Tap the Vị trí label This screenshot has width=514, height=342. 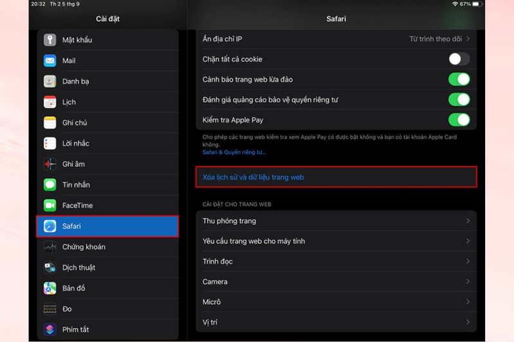(x=210, y=322)
